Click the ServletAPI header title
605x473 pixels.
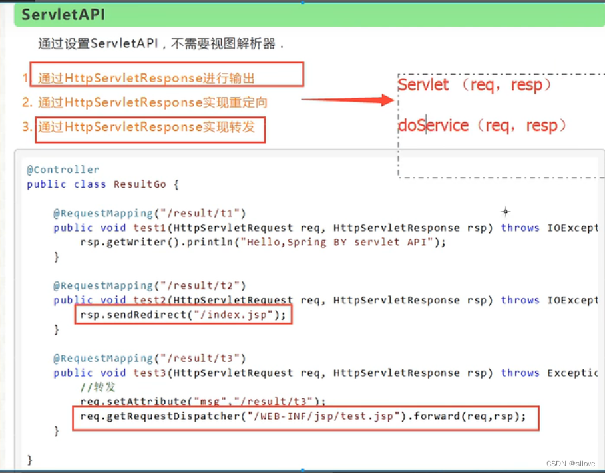(x=62, y=14)
